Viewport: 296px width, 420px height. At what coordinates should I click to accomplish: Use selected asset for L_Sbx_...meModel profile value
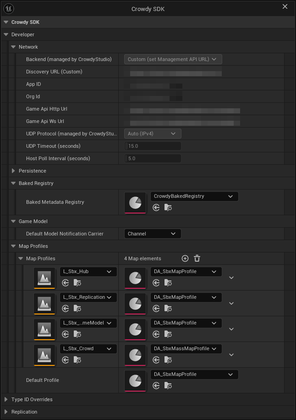point(156,334)
